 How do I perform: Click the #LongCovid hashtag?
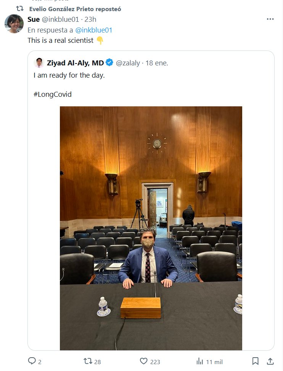52,94
